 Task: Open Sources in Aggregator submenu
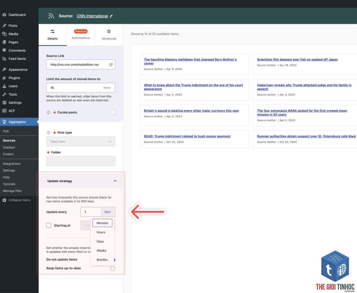(x=9, y=141)
